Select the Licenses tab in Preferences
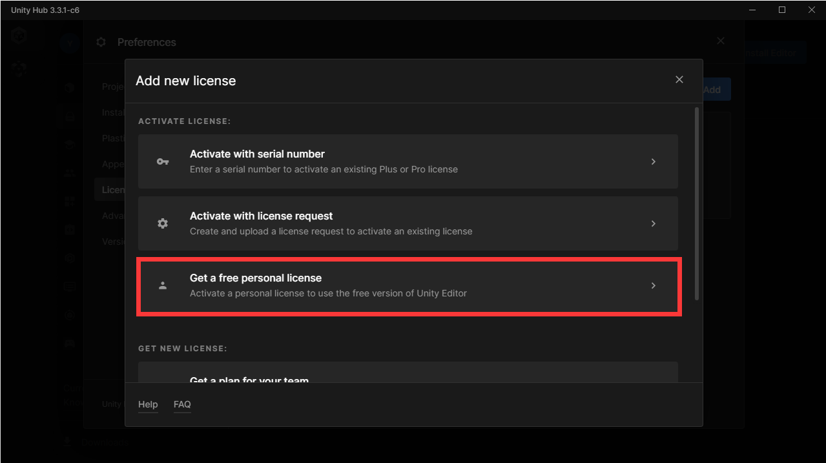 tap(113, 190)
